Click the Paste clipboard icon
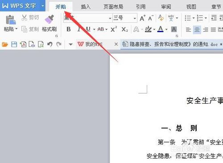Image resolution: width=223 pixels, height=163 pixels. (x=11, y=20)
